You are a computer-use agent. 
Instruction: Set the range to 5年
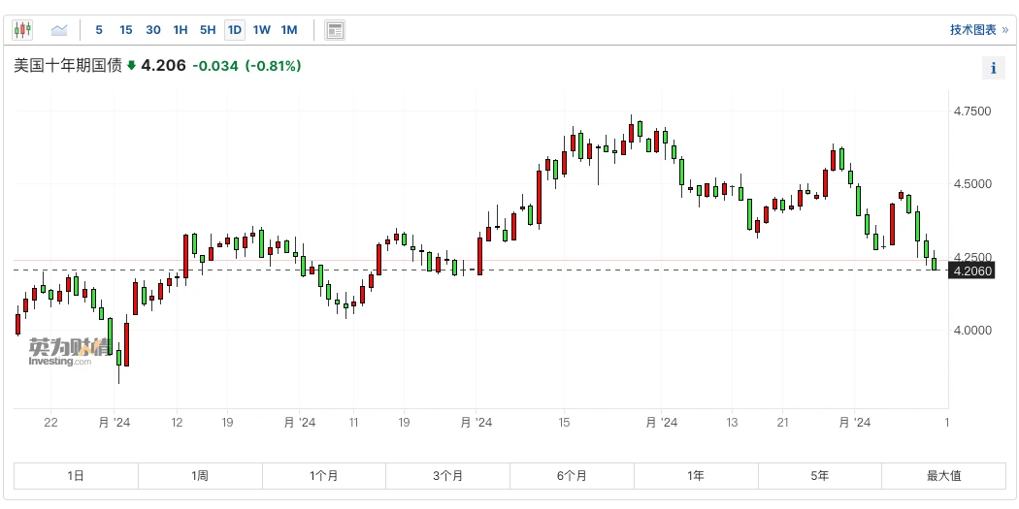click(820, 476)
